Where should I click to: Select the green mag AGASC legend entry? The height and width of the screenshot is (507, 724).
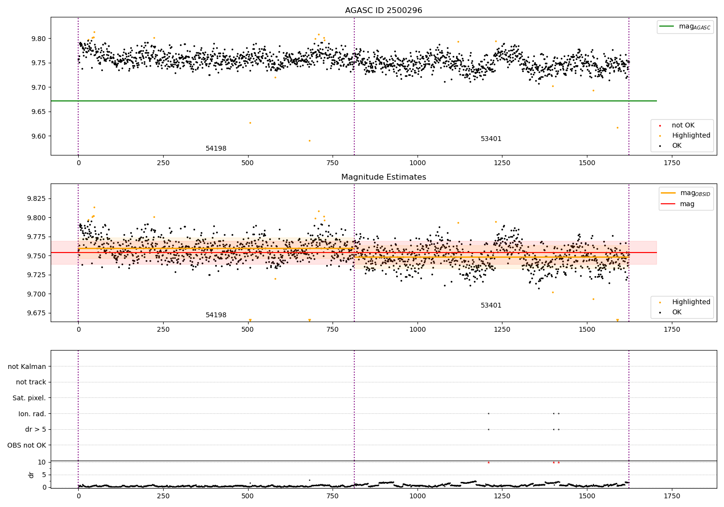[685, 27]
